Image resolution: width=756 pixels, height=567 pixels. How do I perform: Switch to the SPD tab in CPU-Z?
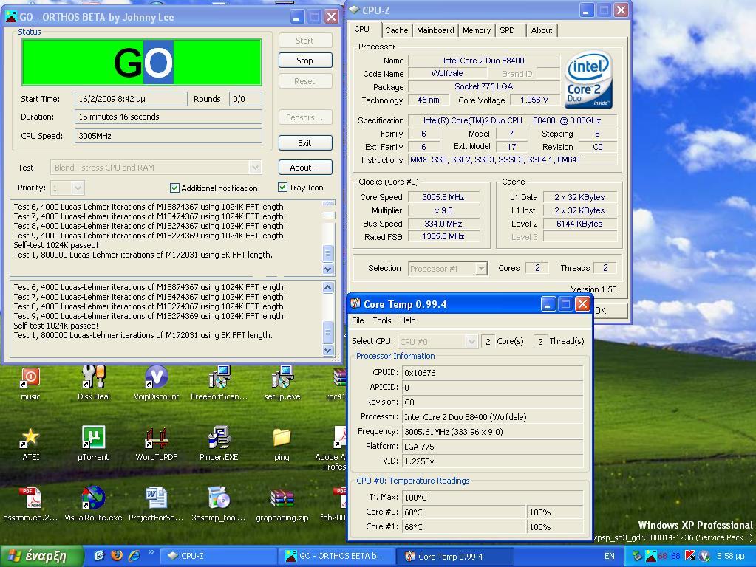[507, 30]
